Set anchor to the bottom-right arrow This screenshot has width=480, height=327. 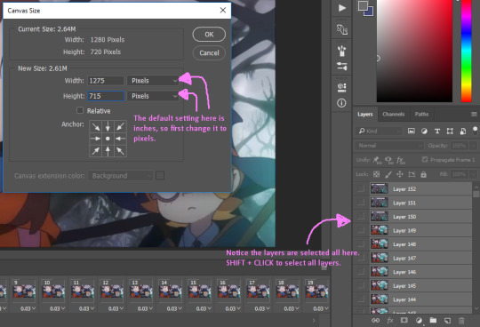click(120, 150)
